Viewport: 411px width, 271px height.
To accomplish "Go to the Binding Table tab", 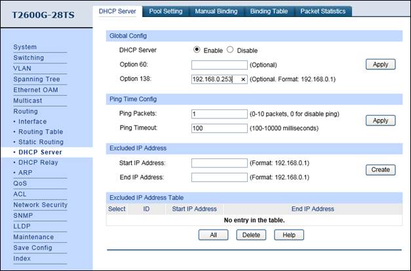I will point(269,11).
